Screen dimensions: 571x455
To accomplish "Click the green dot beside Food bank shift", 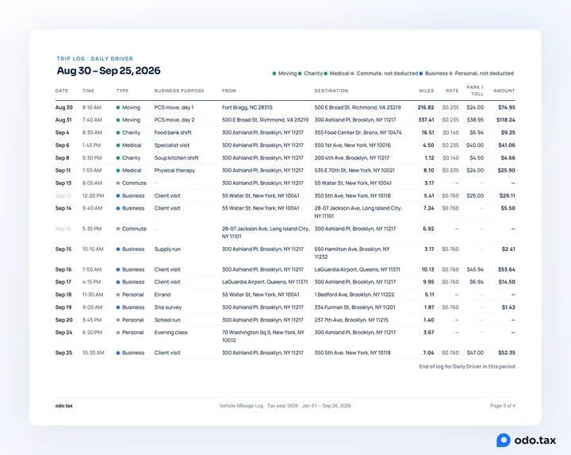I will [118, 133].
